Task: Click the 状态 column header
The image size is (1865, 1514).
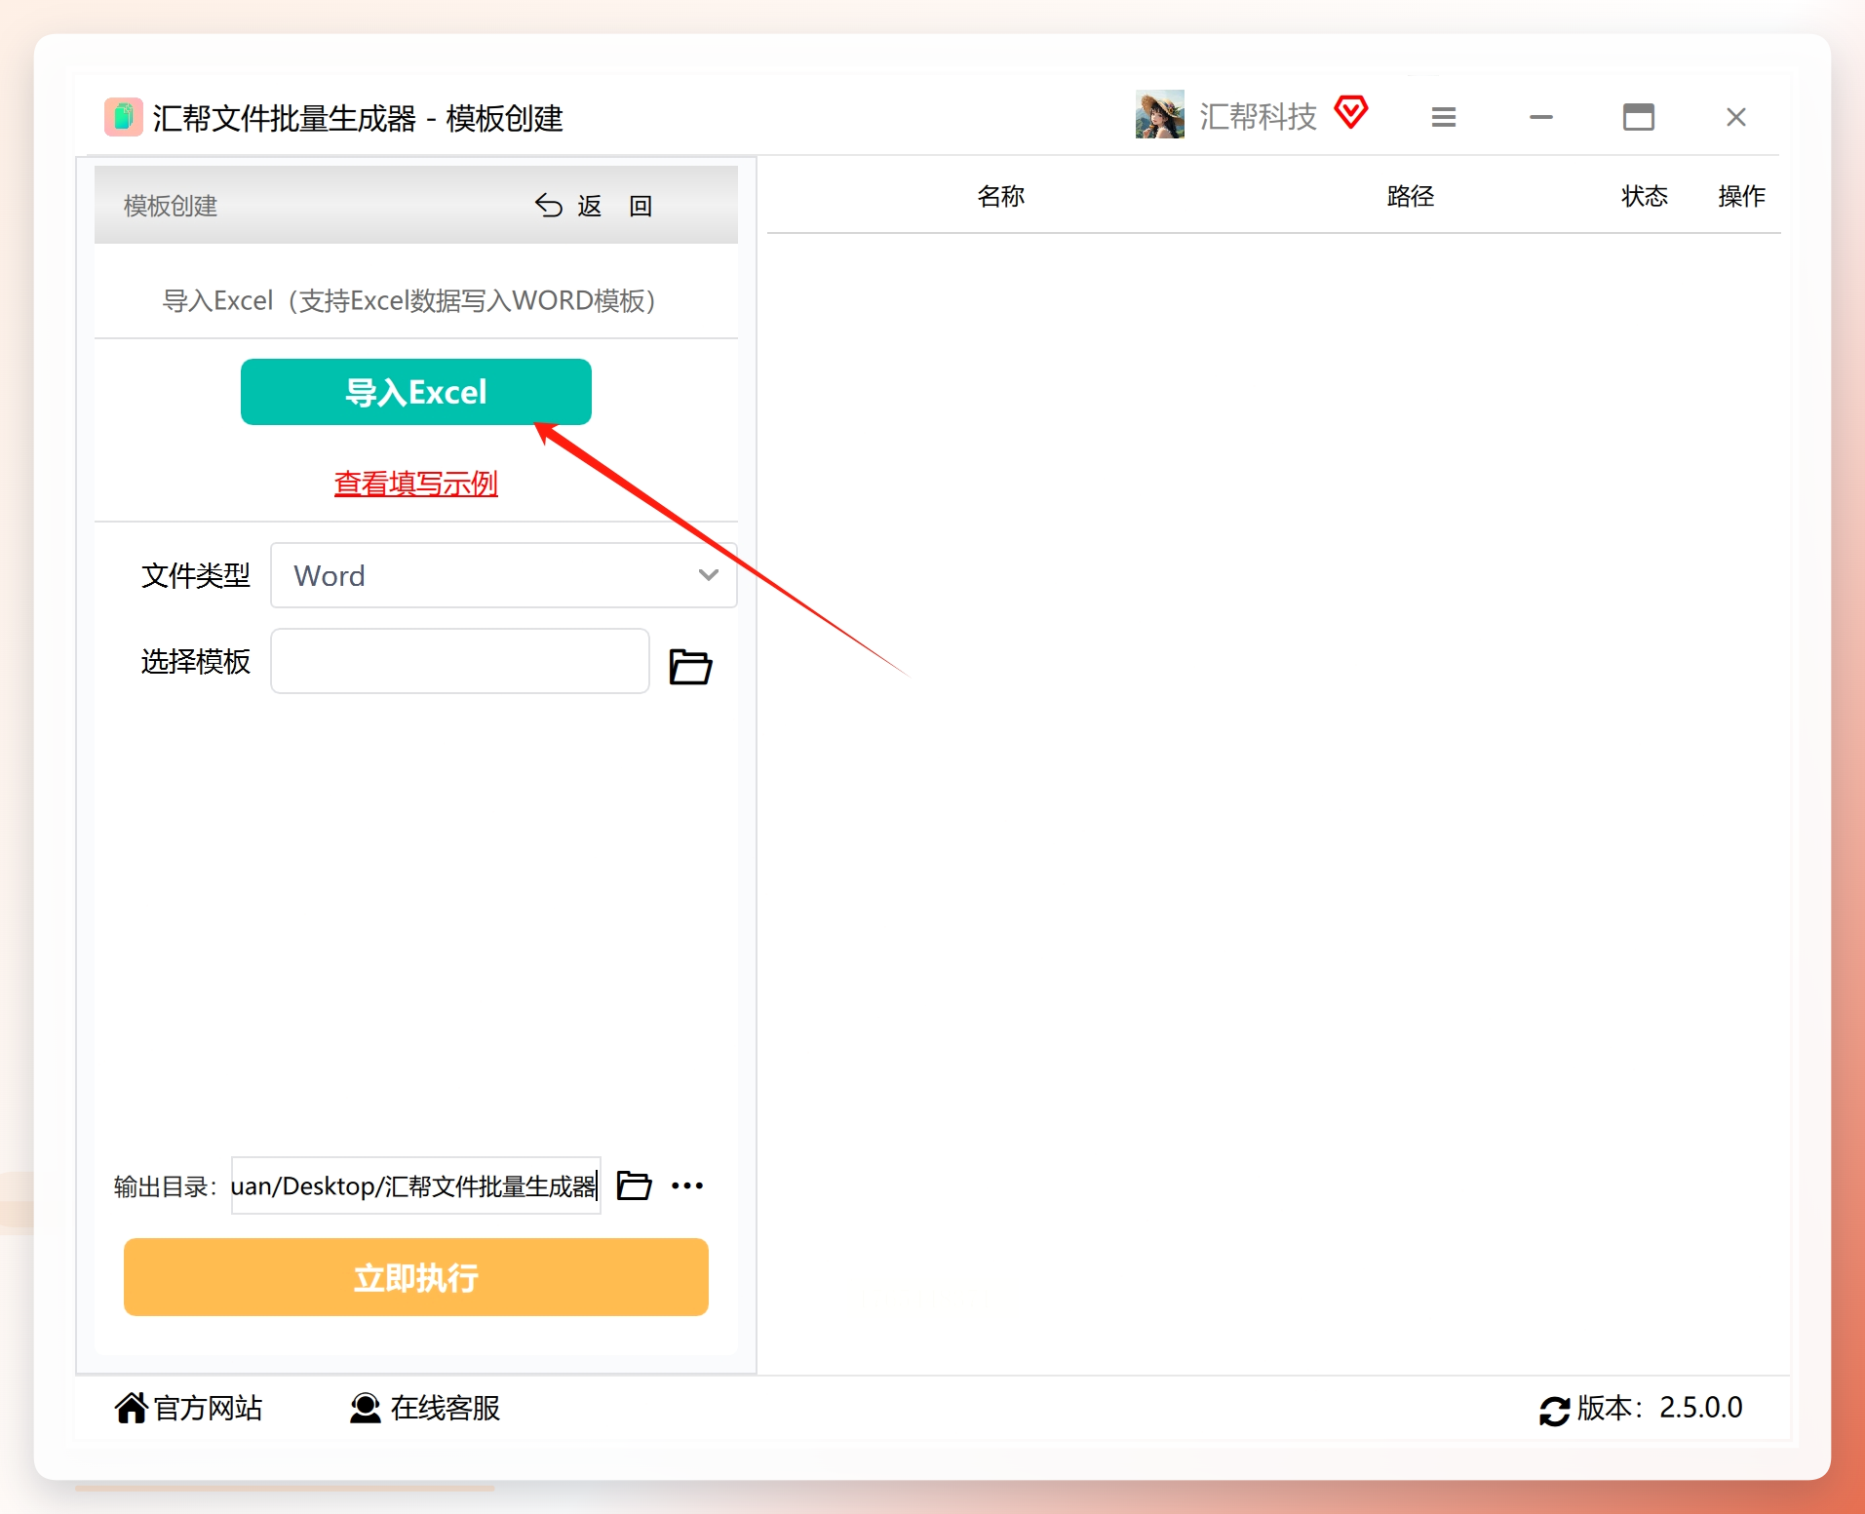Action: (x=1645, y=196)
